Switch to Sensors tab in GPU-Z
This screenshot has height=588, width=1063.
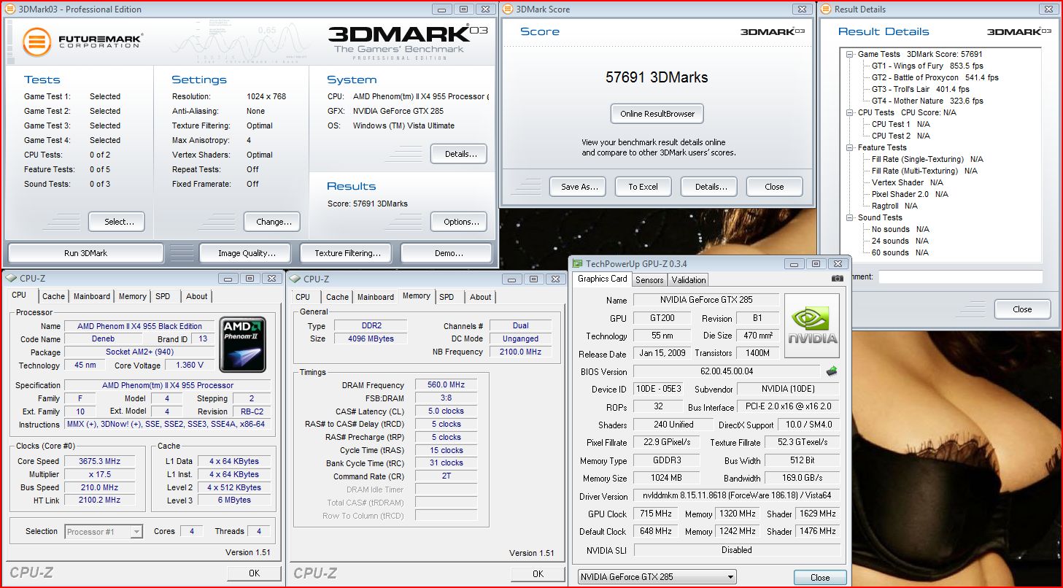pos(649,279)
